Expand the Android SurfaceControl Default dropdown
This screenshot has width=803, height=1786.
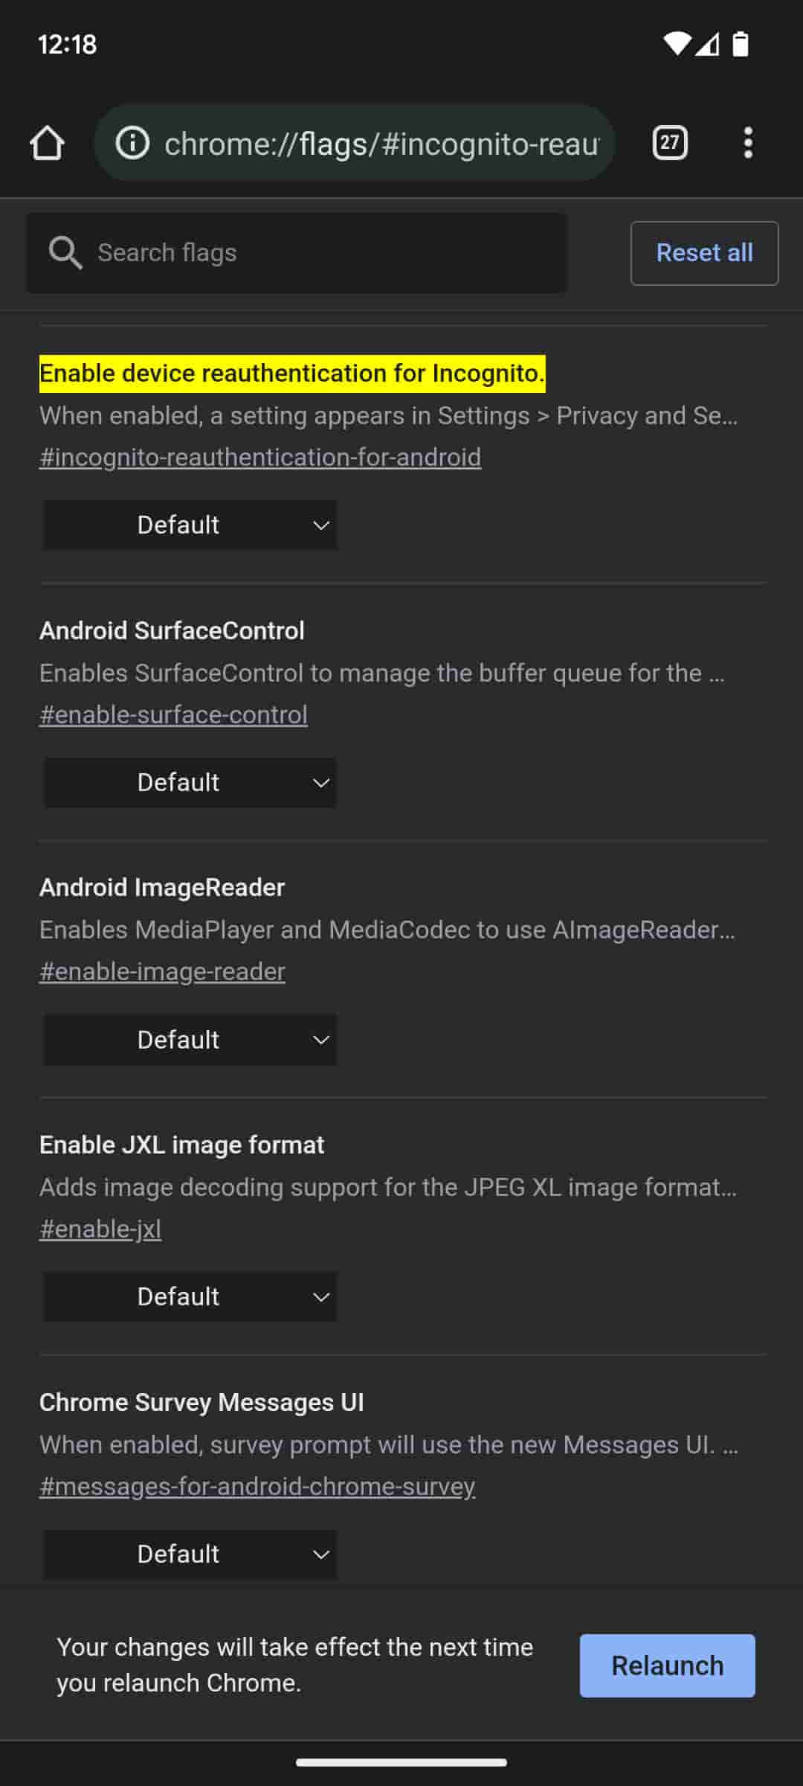pyautogui.click(x=190, y=783)
